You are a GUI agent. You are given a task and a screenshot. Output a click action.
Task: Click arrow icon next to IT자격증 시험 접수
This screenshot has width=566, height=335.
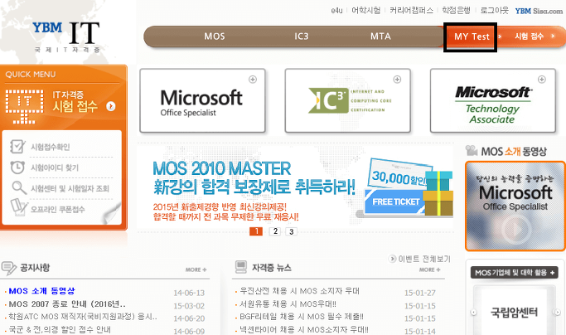click(111, 106)
